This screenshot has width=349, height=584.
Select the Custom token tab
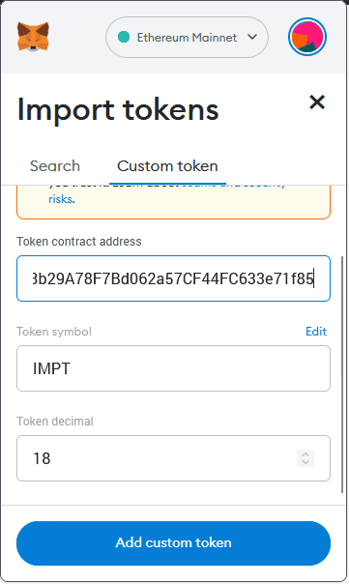[167, 166]
